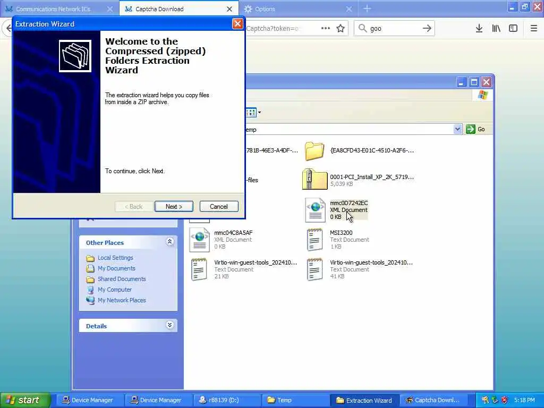544x408 pixels.
Task: Open Local Settings in Other Places
Action: (x=115, y=258)
